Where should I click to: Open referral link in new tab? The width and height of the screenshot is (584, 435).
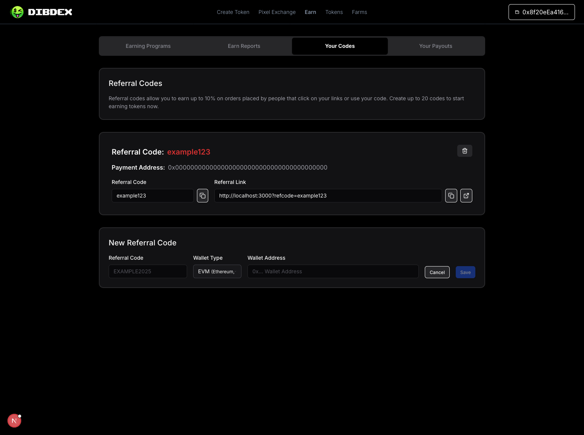[x=466, y=196]
